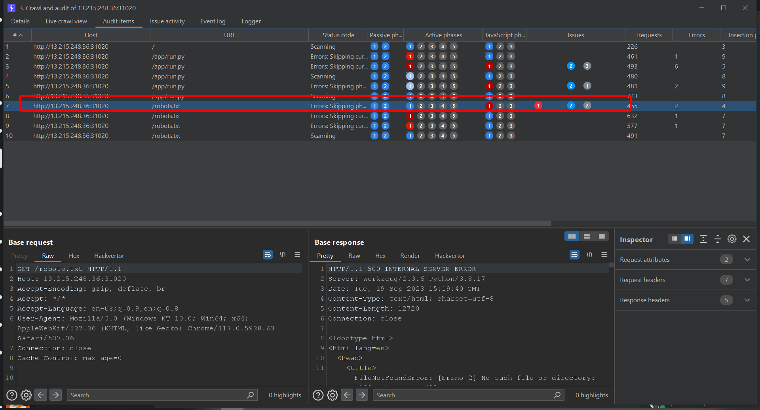Click the back arrow in Base request panel
Viewport: 760px width, 410px height.
[x=40, y=395]
